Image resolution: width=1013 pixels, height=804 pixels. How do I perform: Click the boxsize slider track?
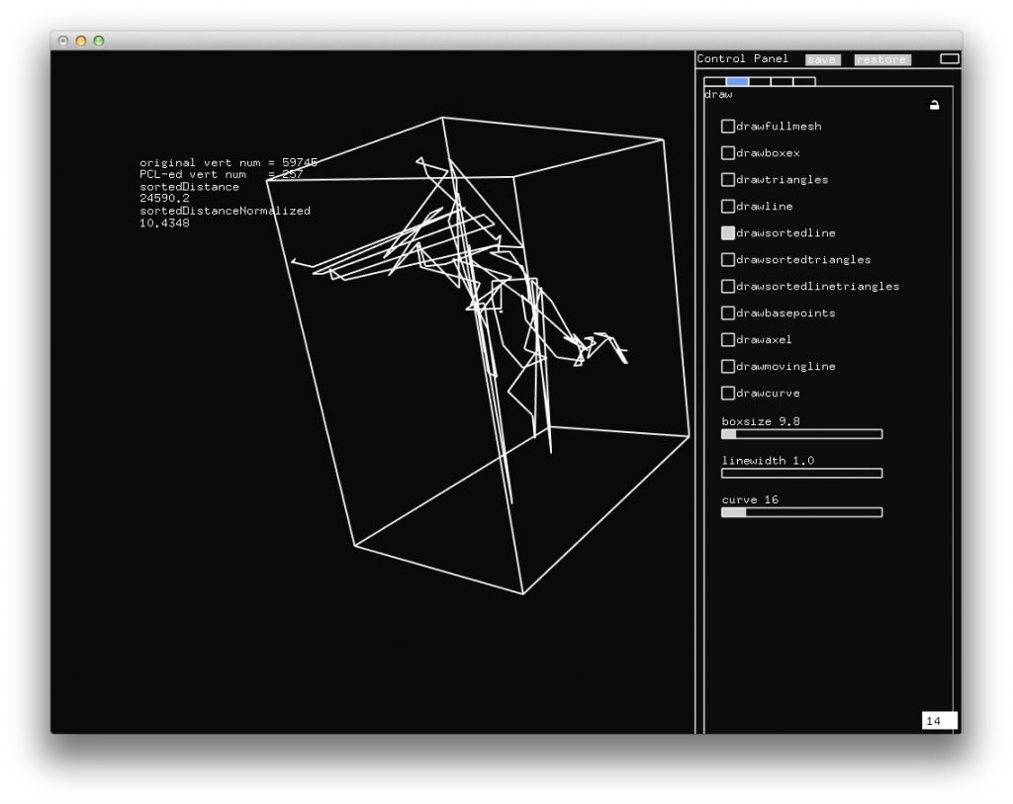[801, 434]
